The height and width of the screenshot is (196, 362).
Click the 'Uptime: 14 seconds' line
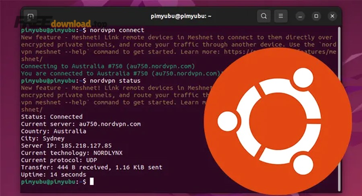pos(53,174)
